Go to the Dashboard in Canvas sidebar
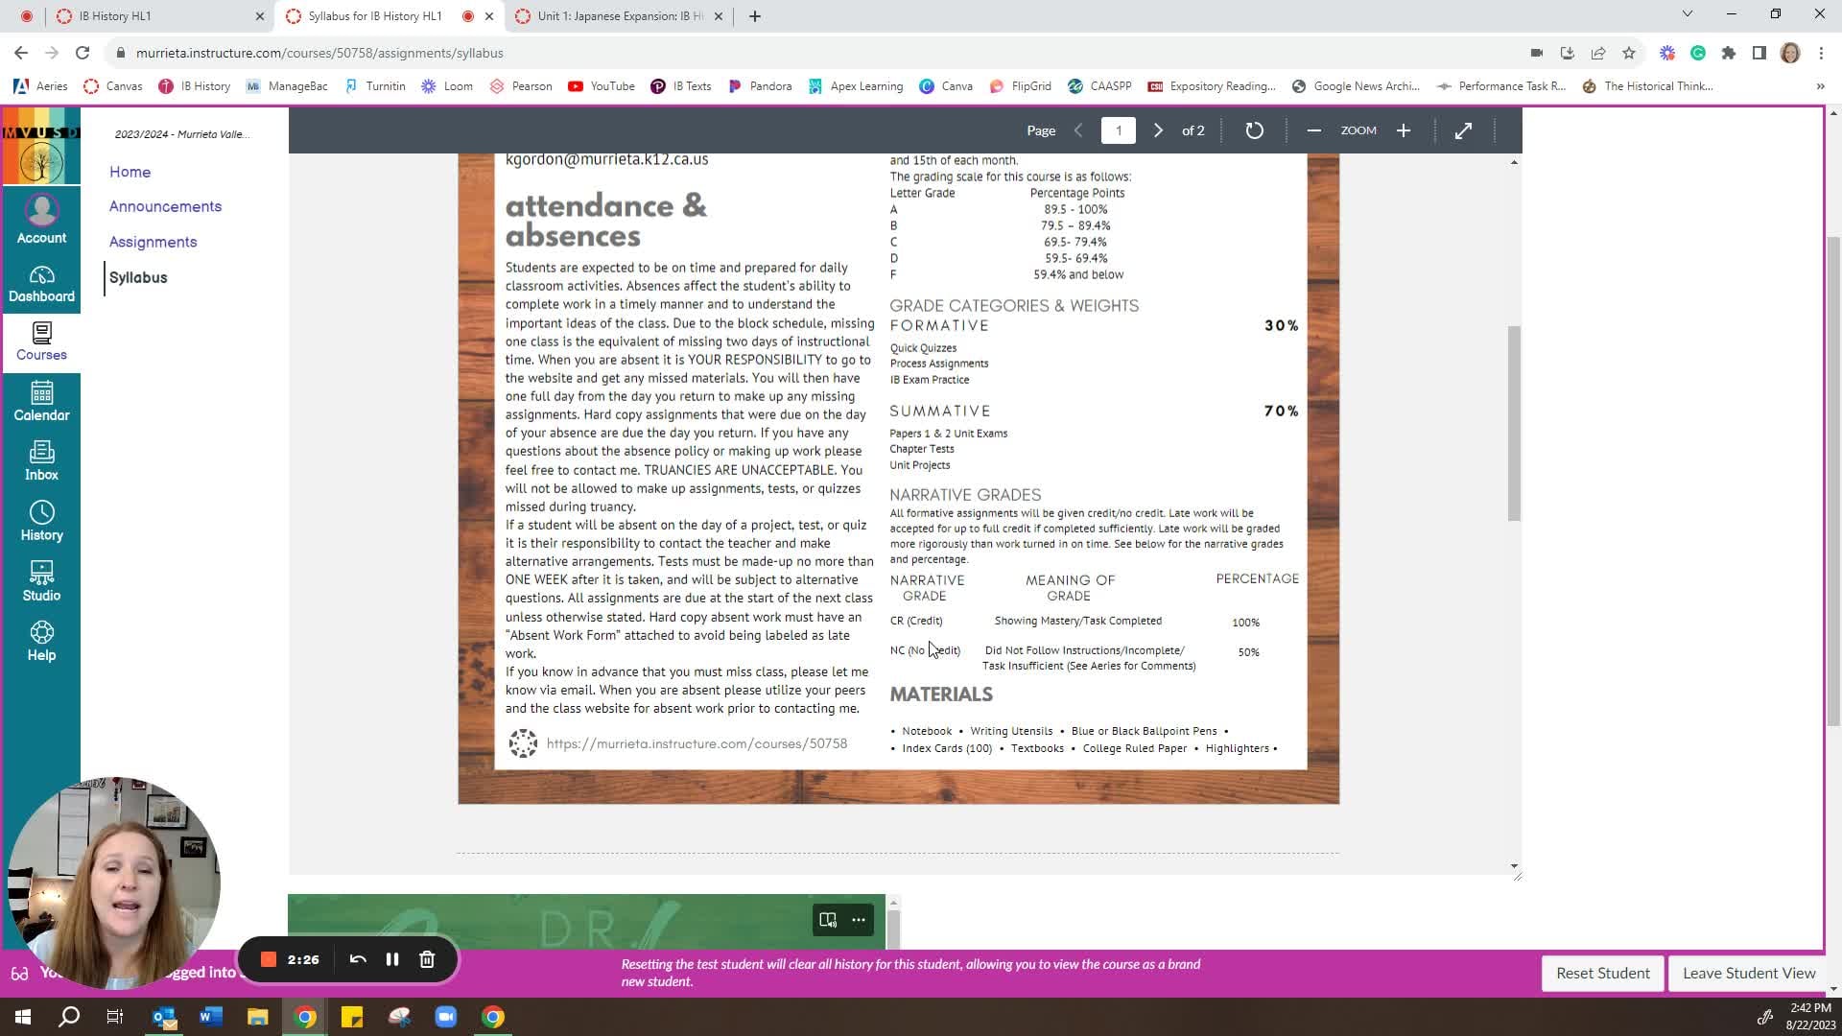The image size is (1842, 1036). (x=41, y=284)
